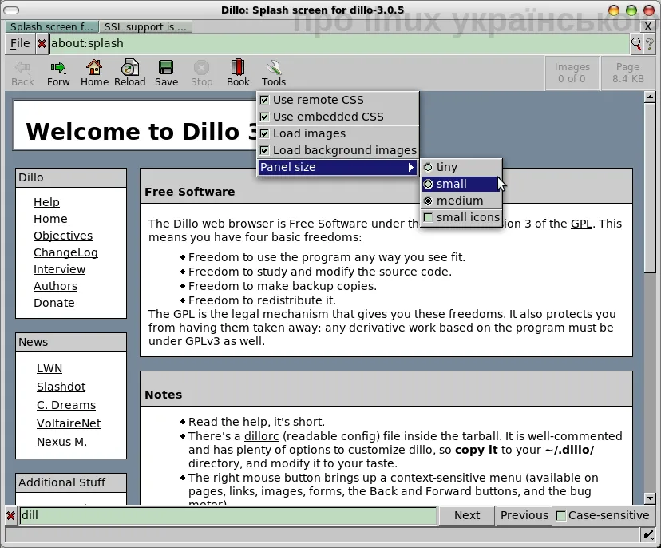The image size is (661, 548).
Task: Open the dillorc link in Notes
Action: tap(261, 436)
